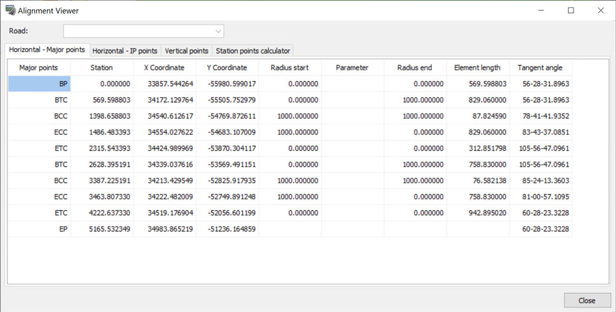Image resolution: width=616 pixels, height=312 pixels.
Task: Click station value 3387.225191
Action: click(x=102, y=180)
